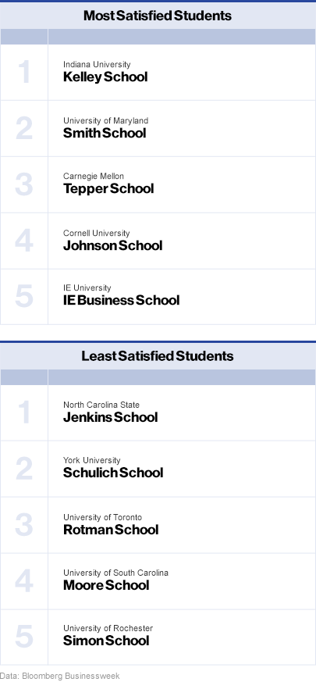316x689 pixels.
Task: Select the Simon School row
Action: tap(158, 637)
